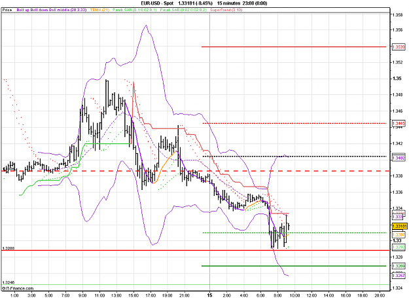Click the 1.336 price axis label
Viewport: 409px width, 298px height.
coord(398,193)
